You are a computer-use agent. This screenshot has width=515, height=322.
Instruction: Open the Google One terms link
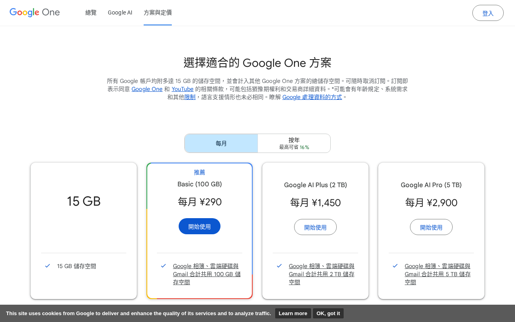pyautogui.click(x=147, y=89)
